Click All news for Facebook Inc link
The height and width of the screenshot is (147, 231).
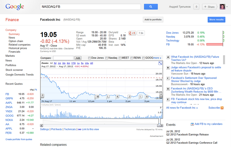pyautogui.click(x=182, y=108)
